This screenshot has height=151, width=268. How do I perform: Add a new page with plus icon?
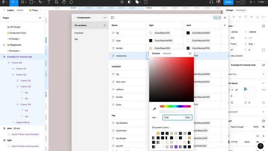pos(40,18)
